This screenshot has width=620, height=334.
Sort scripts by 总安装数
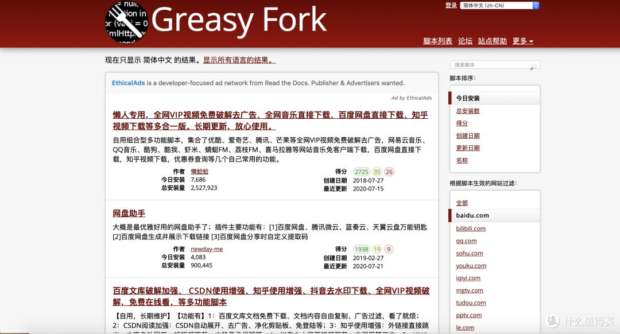[x=468, y=111]
